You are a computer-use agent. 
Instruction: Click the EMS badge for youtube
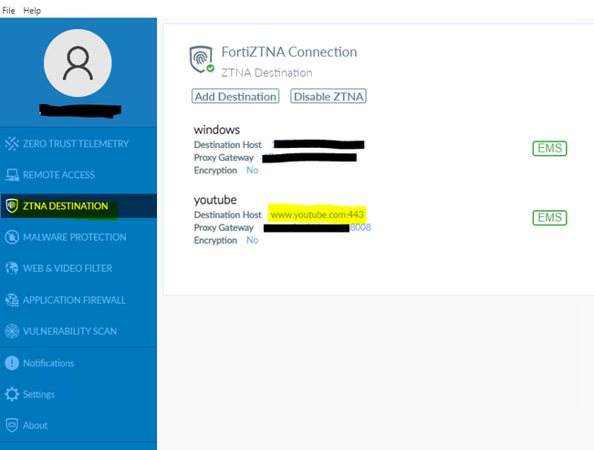pos(549,217)
